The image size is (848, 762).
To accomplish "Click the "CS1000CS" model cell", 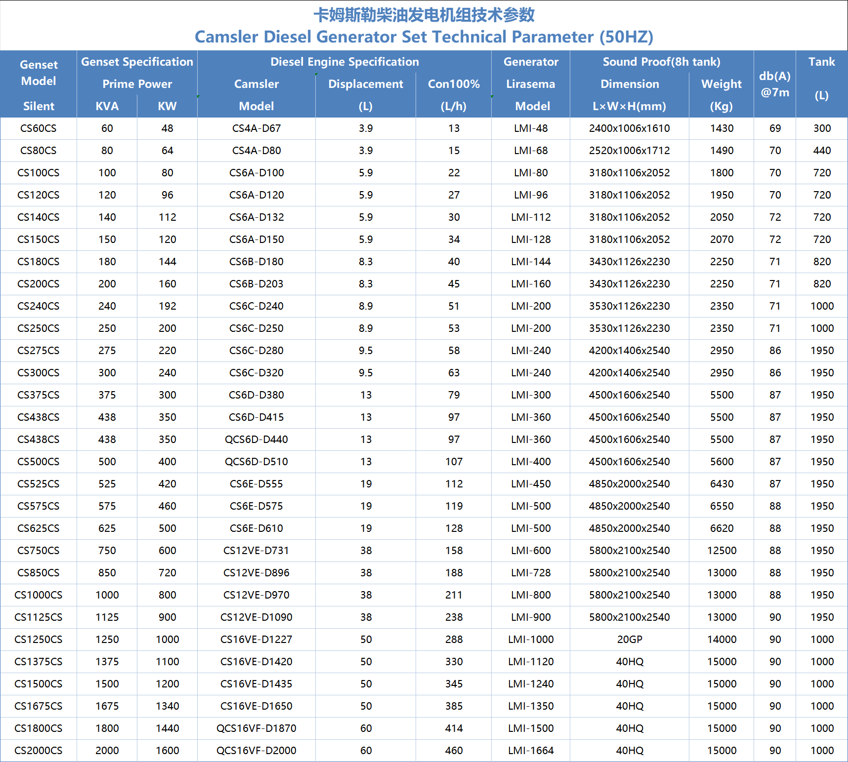I will coord(39,595).
